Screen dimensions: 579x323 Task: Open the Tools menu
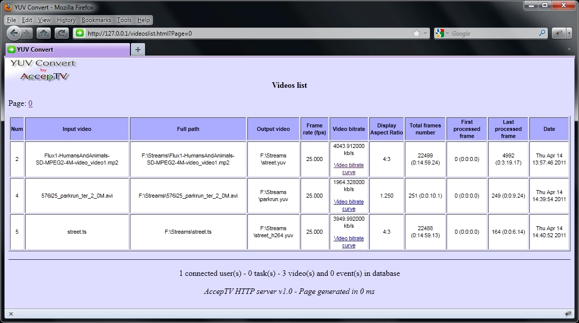point(124,20)
